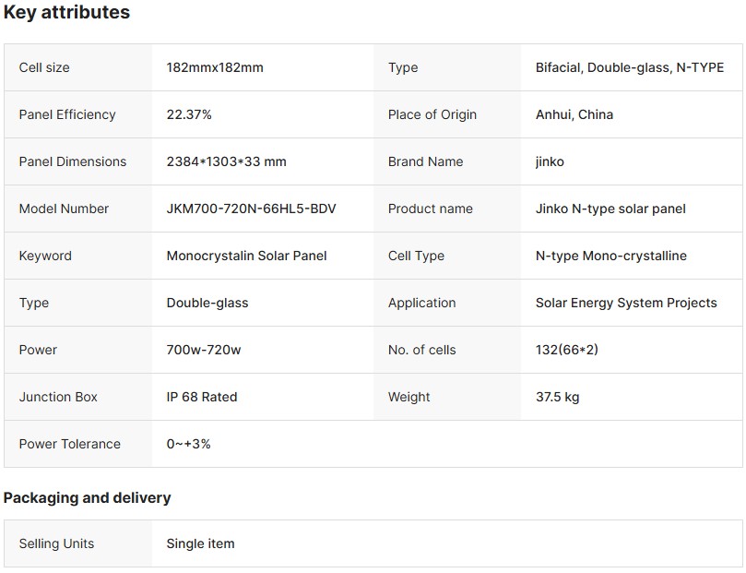Select the Panel Dimensions value text
Viewport: 746px width, 573px height.
pyautogui.click(x=226, y=161)
